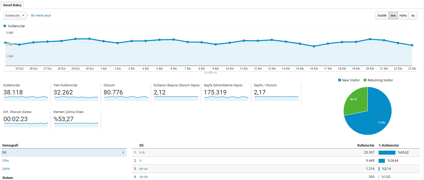
Task: Open the tr language link
Action: [141, 161]
